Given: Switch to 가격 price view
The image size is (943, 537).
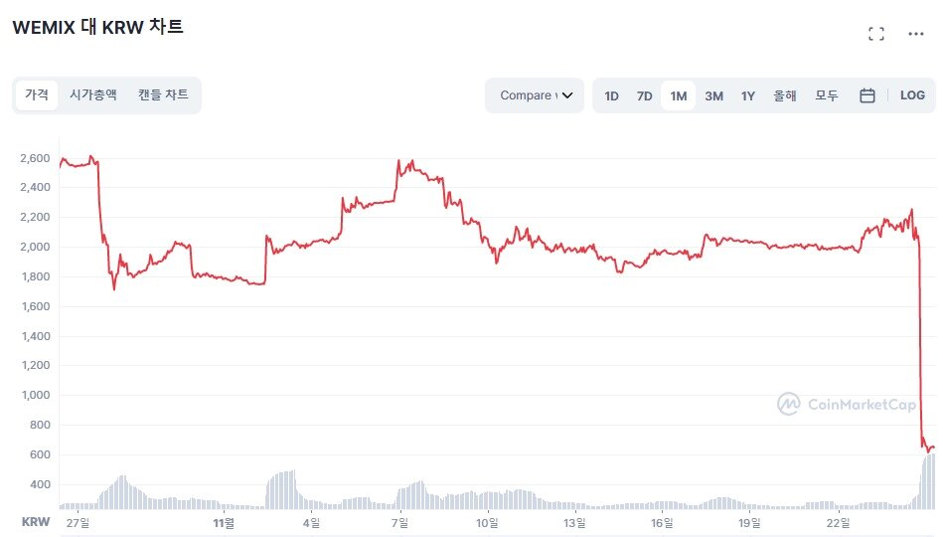Looking at the screenshot, I should (37, 95).
